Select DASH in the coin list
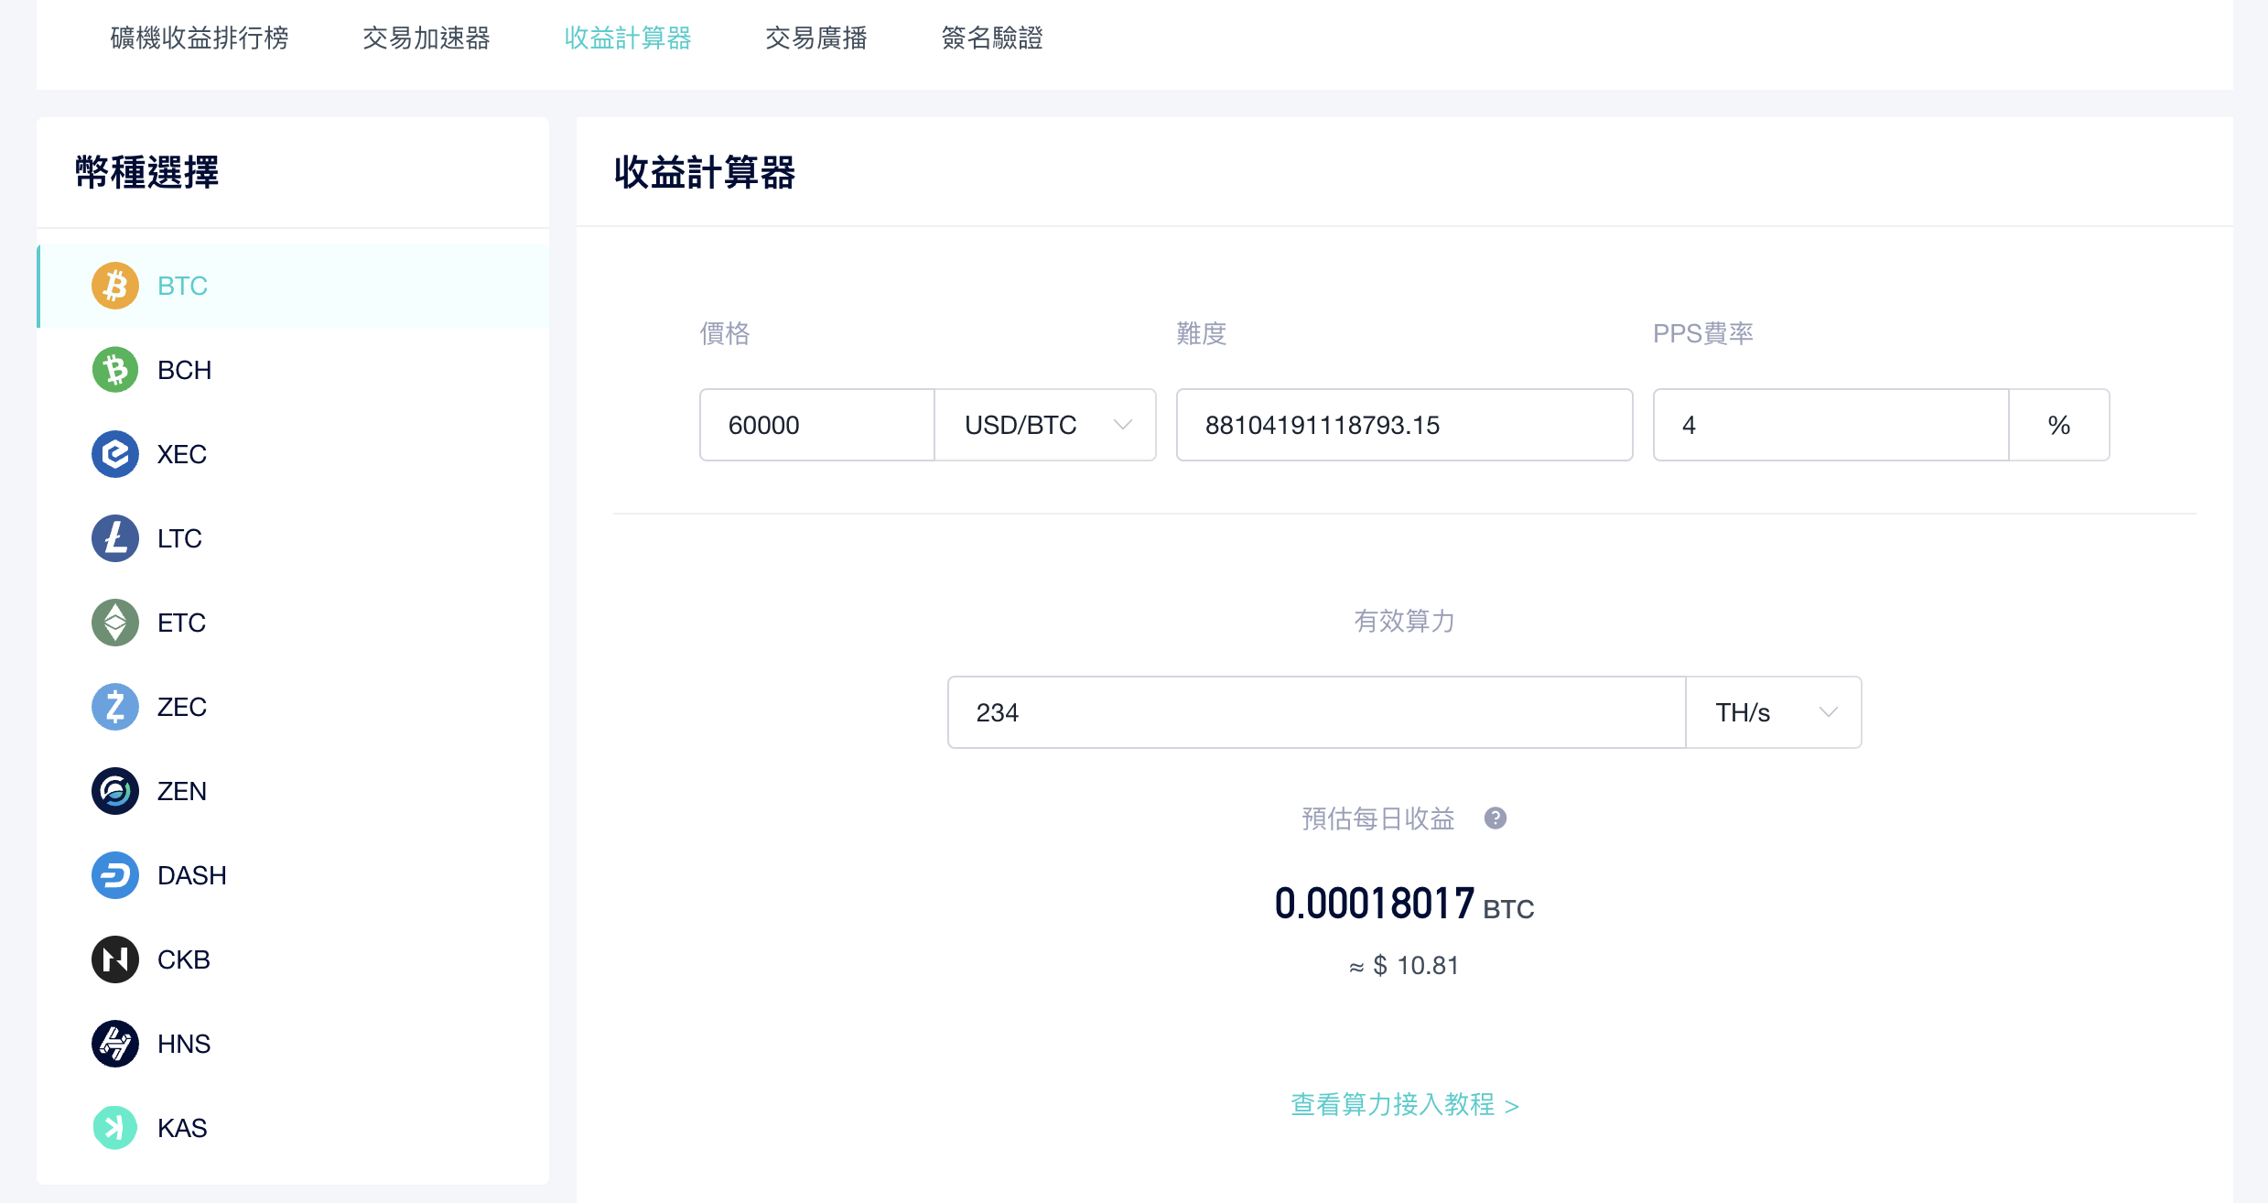The width and height of the screenshot is (2268, 1203). [293, 875]
